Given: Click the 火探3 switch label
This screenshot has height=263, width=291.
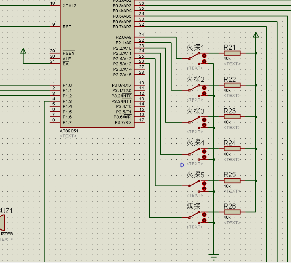Looking at the screenshot, I should (x=195, y=111).
